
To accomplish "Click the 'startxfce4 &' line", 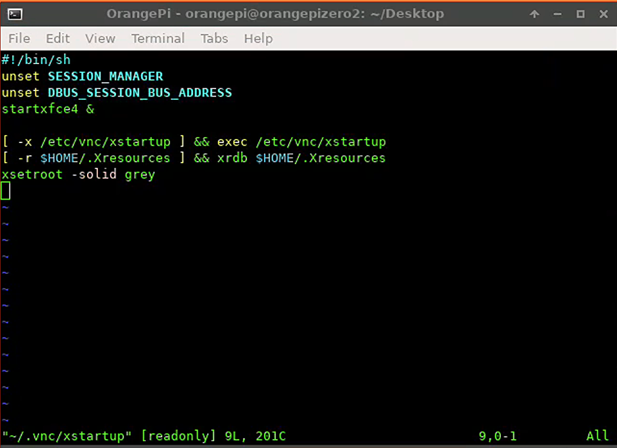I will [x=48, y=109].
